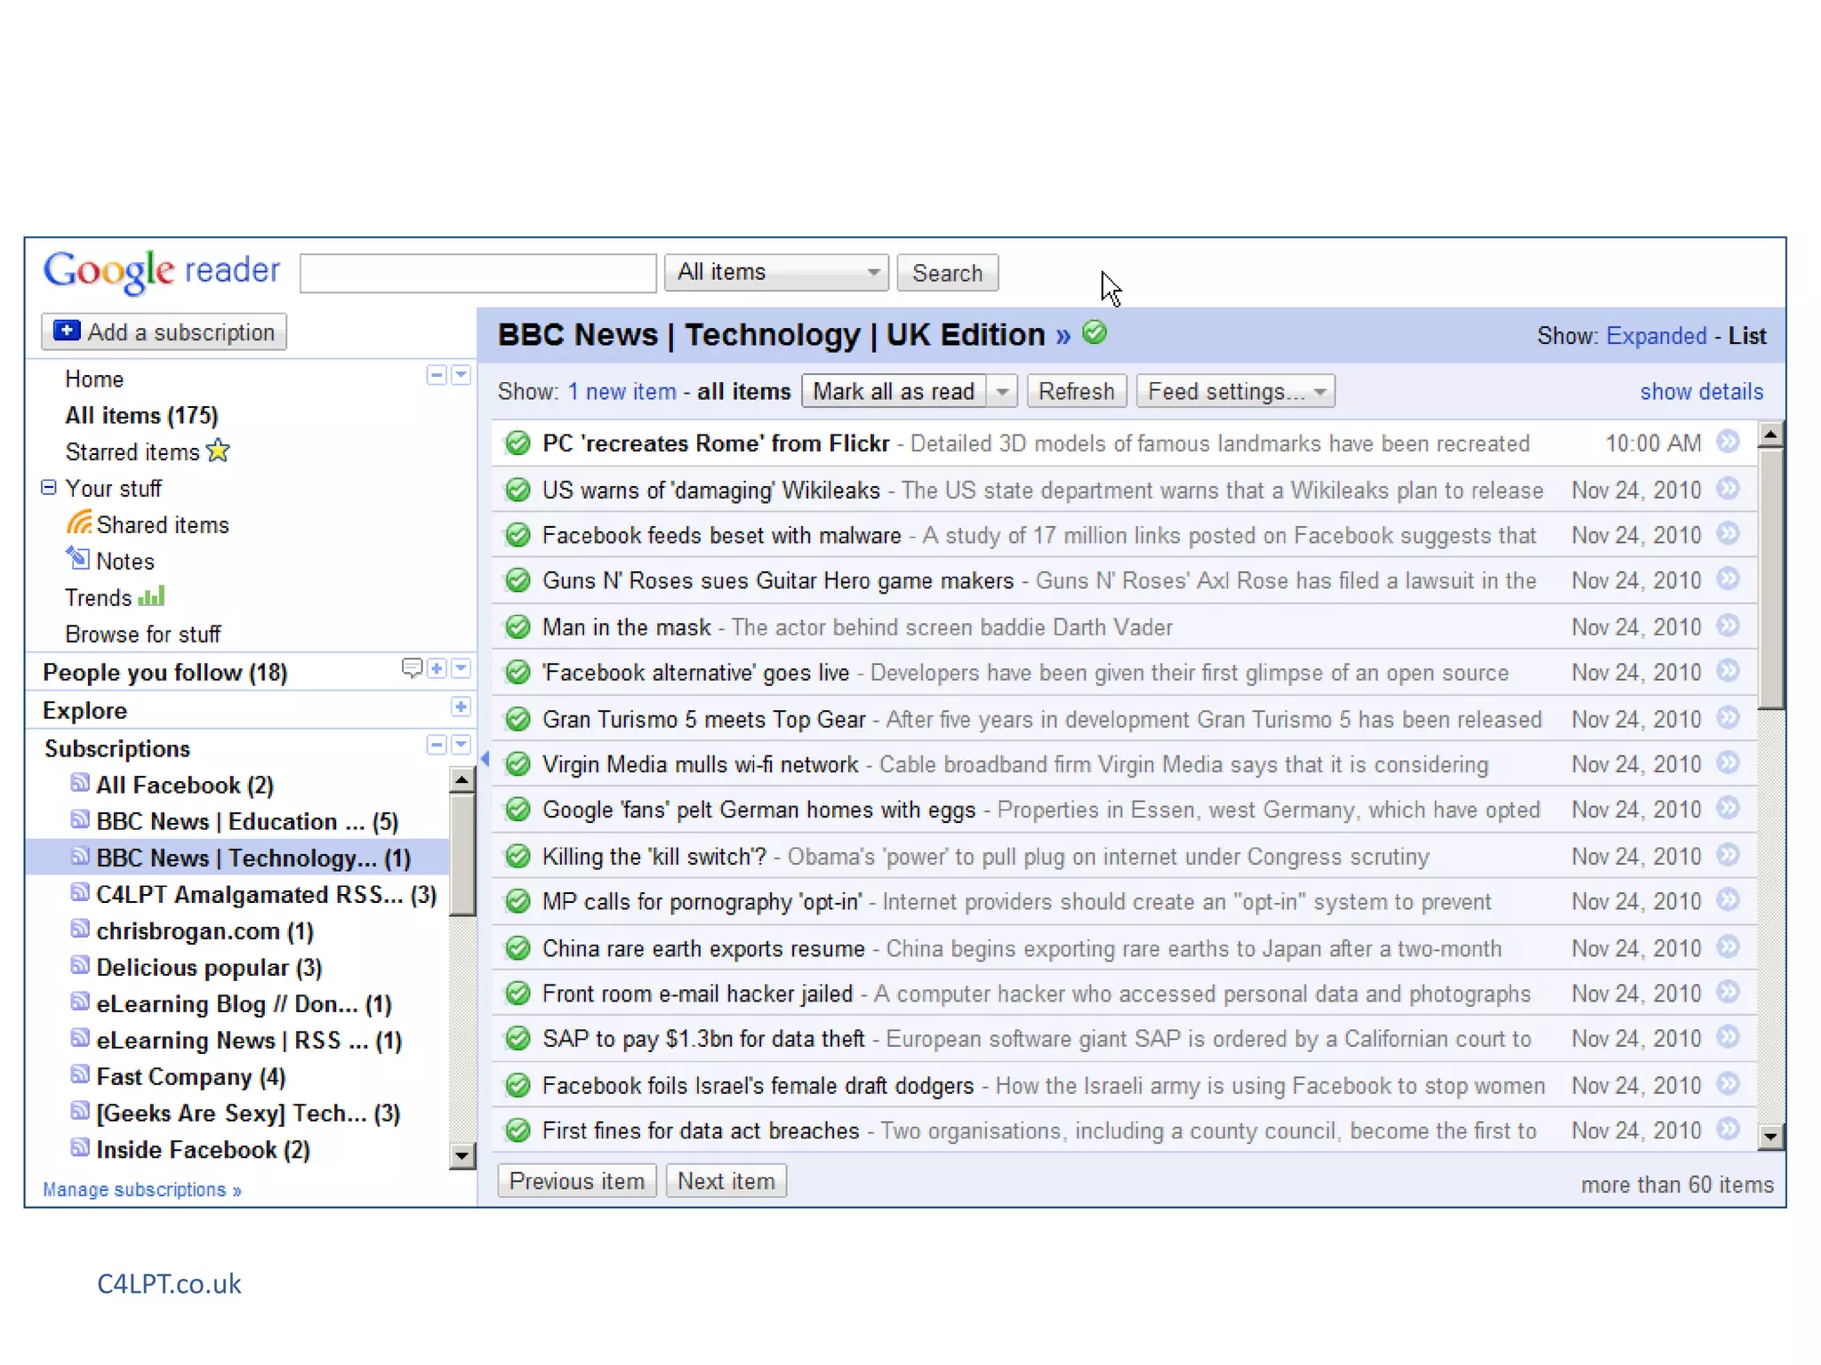Open the 'PC recreates Rome' item's arrow icon

click(x=1728, y=442)
